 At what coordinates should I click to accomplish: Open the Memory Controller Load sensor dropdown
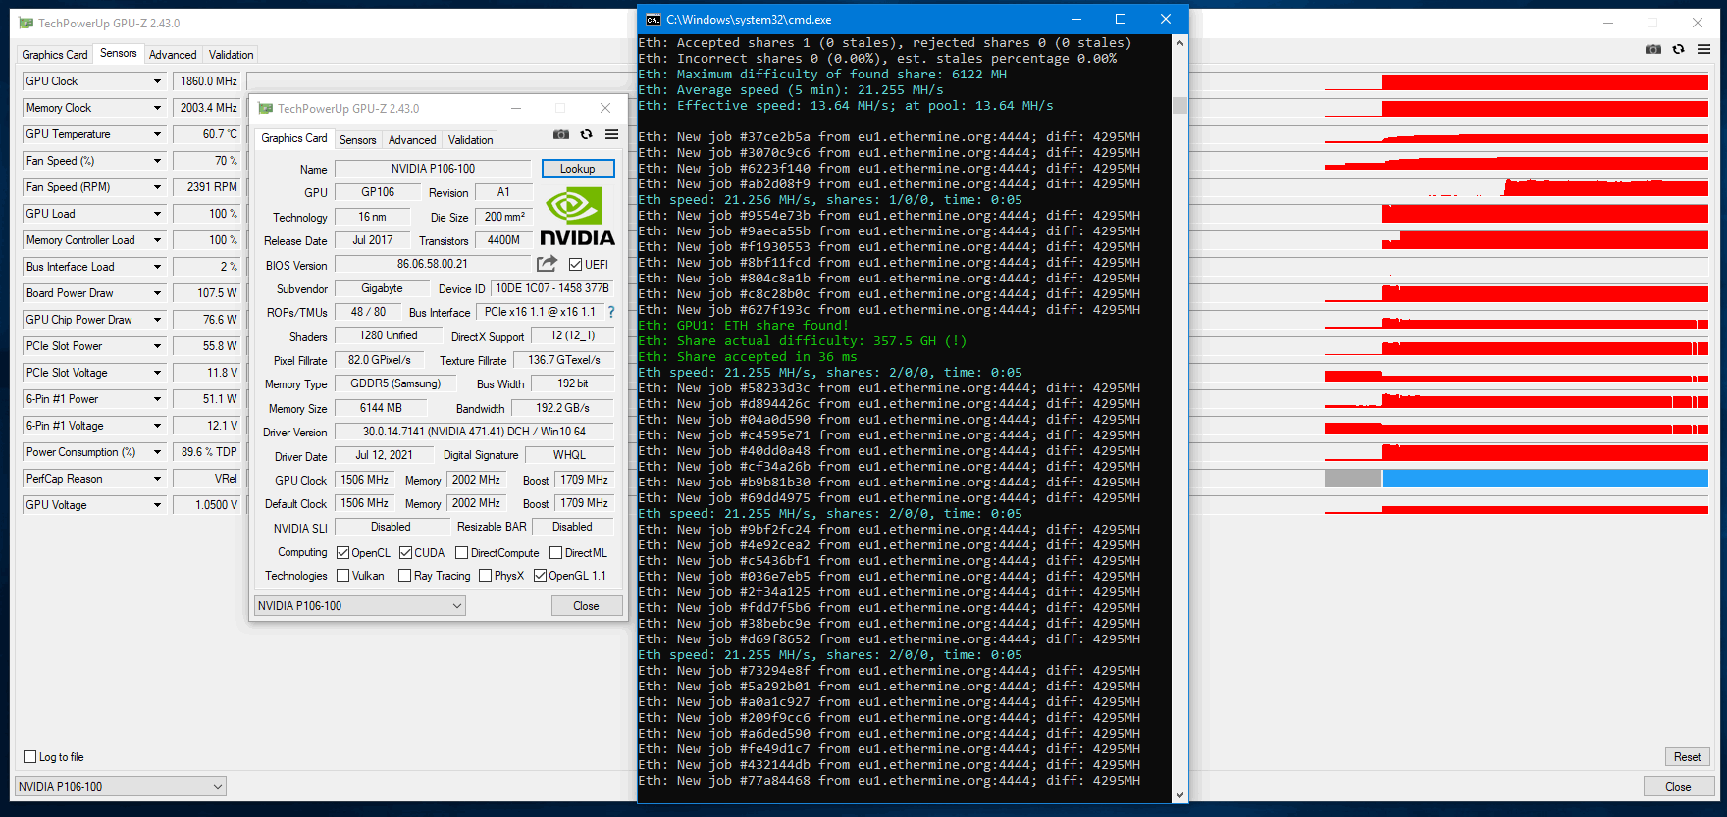tap(156, 240)
